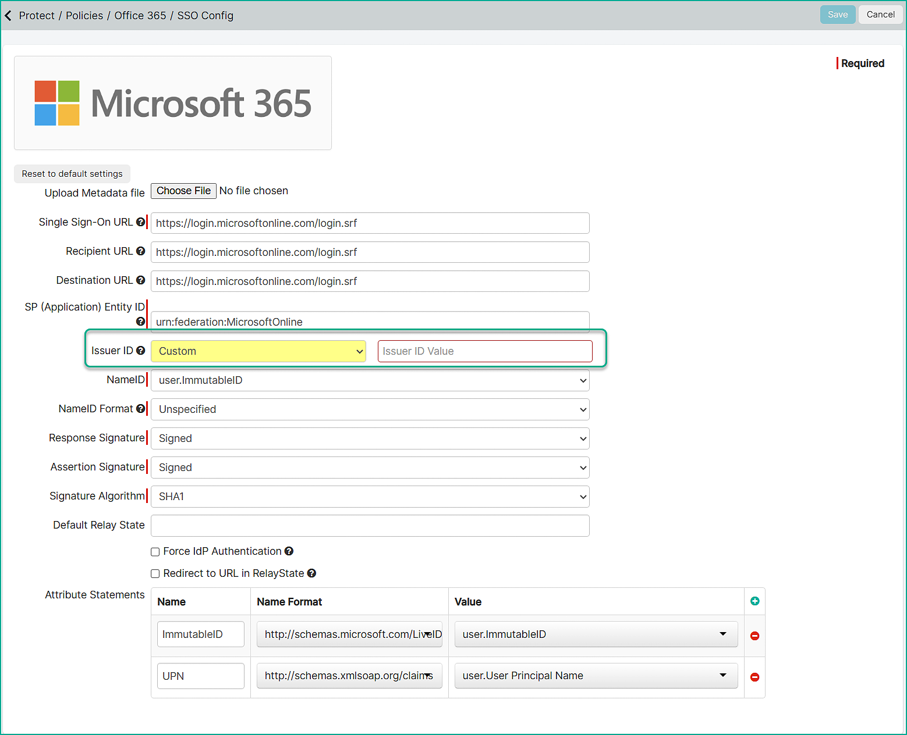
Task: Remove the ImmutableID attribute row
Action: 754,636
